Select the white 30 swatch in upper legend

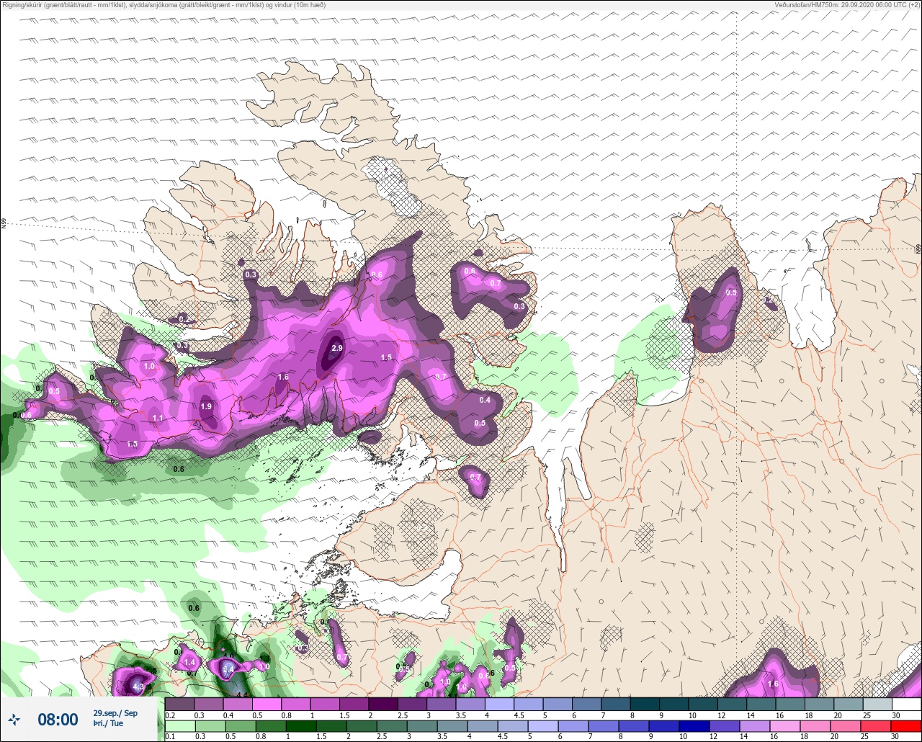click(x=906, y=704)
